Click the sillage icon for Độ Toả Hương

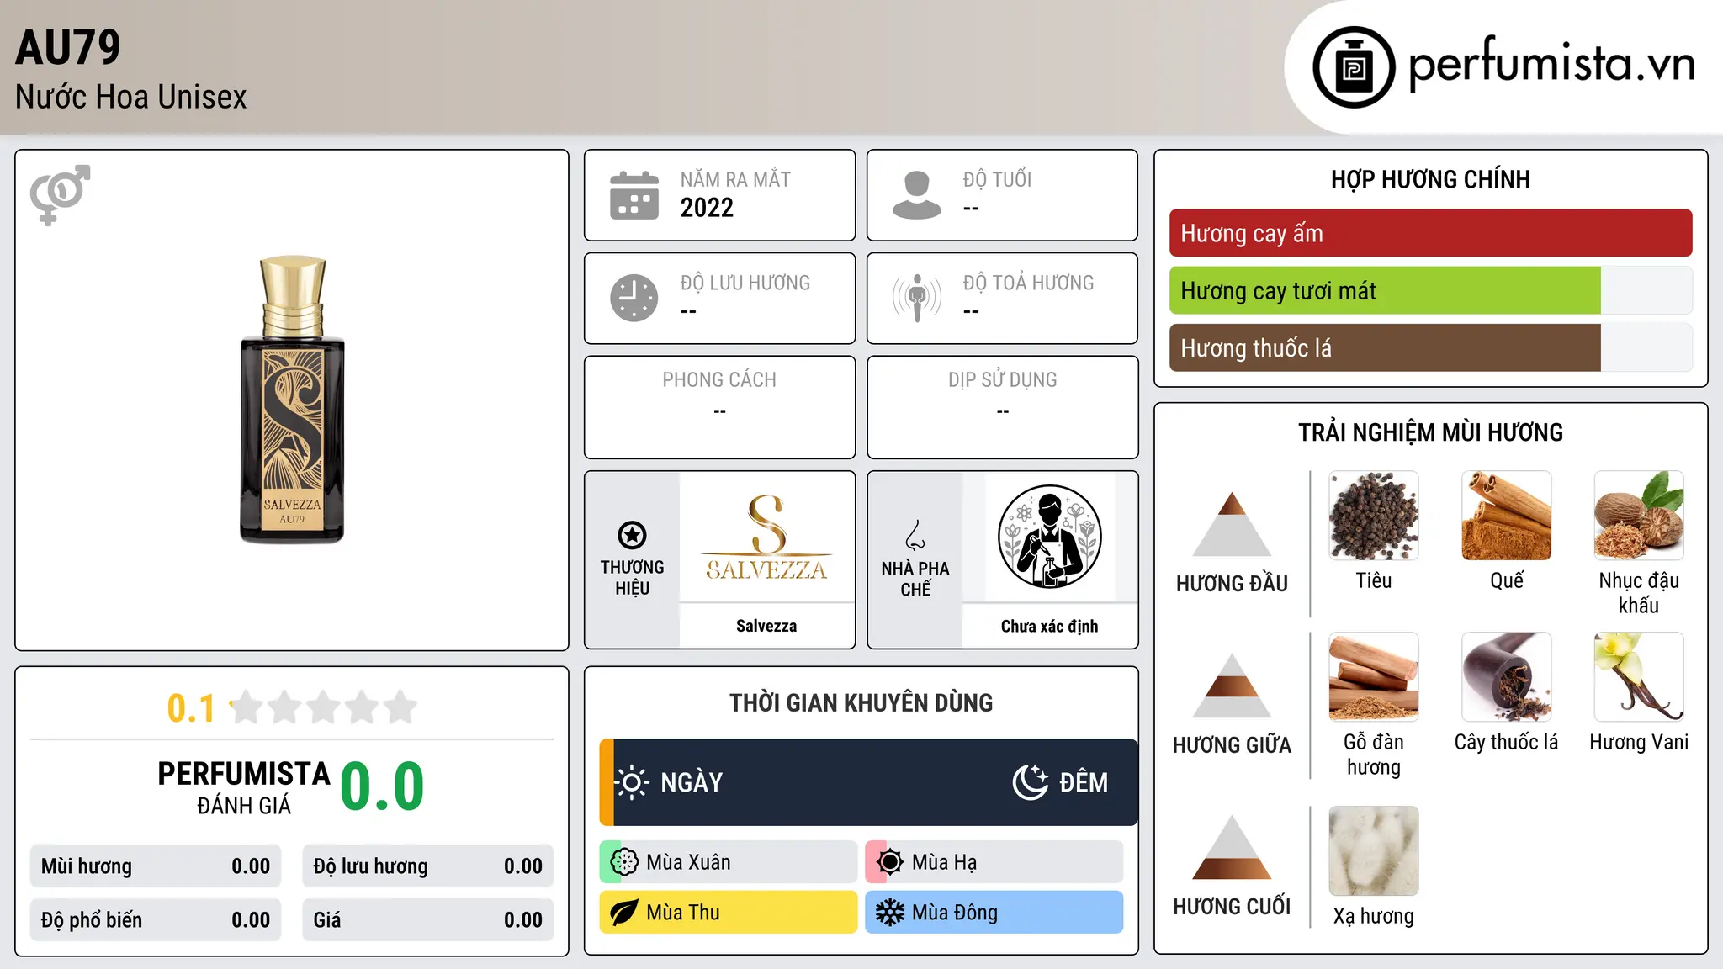click(917, 298)
